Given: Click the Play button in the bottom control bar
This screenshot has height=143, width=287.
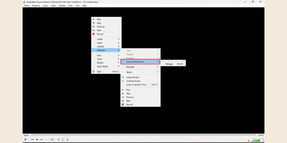Looking at the screenshot, I should pyautogui.click(x=26, y=139).
